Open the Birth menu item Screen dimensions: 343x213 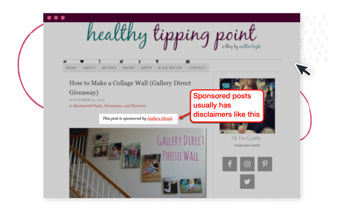pyautogui.click(x=146, y=68)
